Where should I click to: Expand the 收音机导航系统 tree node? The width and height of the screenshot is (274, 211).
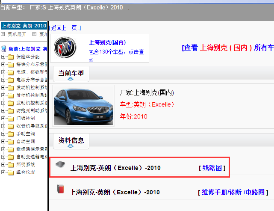pyautogui.click(x=3, y=126)
